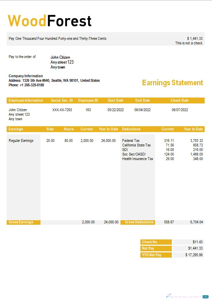Select gross deductions current 558.67
The image size is (212, 302).
pyautogui.click(x=169, y=222)
